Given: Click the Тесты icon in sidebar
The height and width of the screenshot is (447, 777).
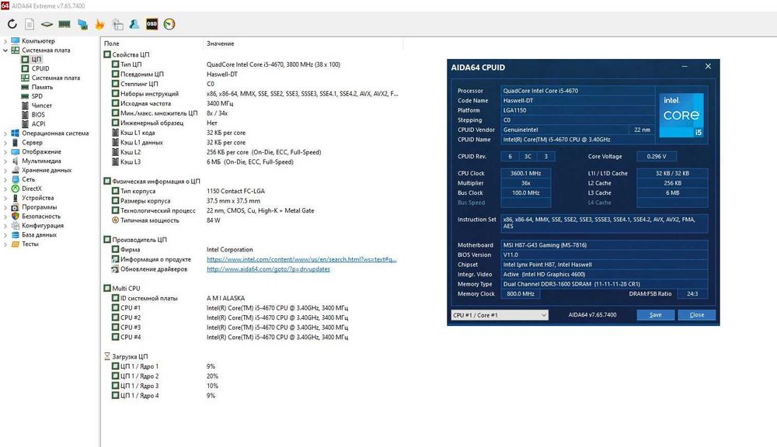Looking at the screenshot, I should (x=16, y=244).
